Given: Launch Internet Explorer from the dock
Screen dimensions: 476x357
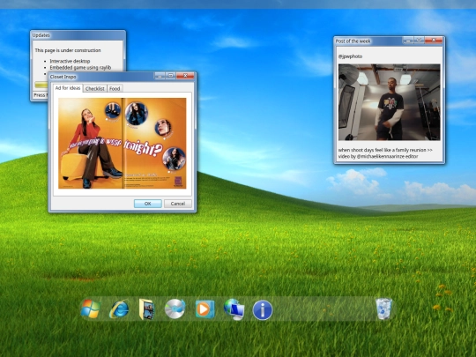Looking at the screenshot, I should click(x=119, y=309).
